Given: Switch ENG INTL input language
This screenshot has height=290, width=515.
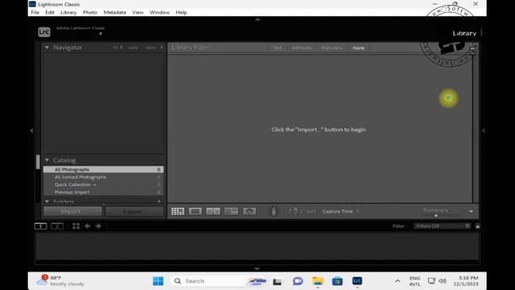Looking at the screenshot, I should [415, 281].
